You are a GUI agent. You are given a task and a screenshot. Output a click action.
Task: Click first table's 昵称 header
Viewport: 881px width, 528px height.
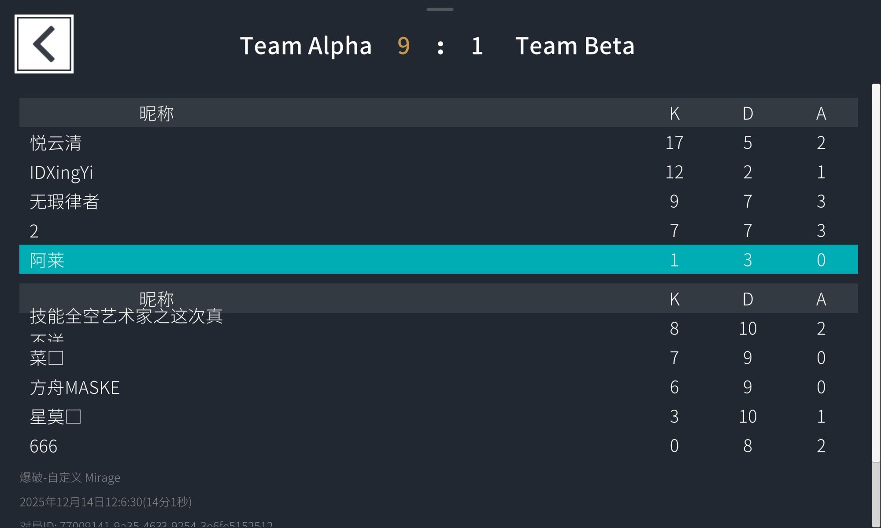point(156,114)
